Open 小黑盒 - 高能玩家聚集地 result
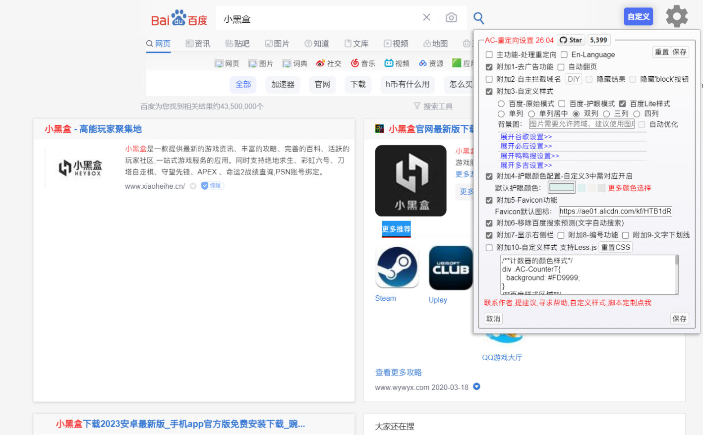This screenshot has height=435, width=703. tap(93, 129)
